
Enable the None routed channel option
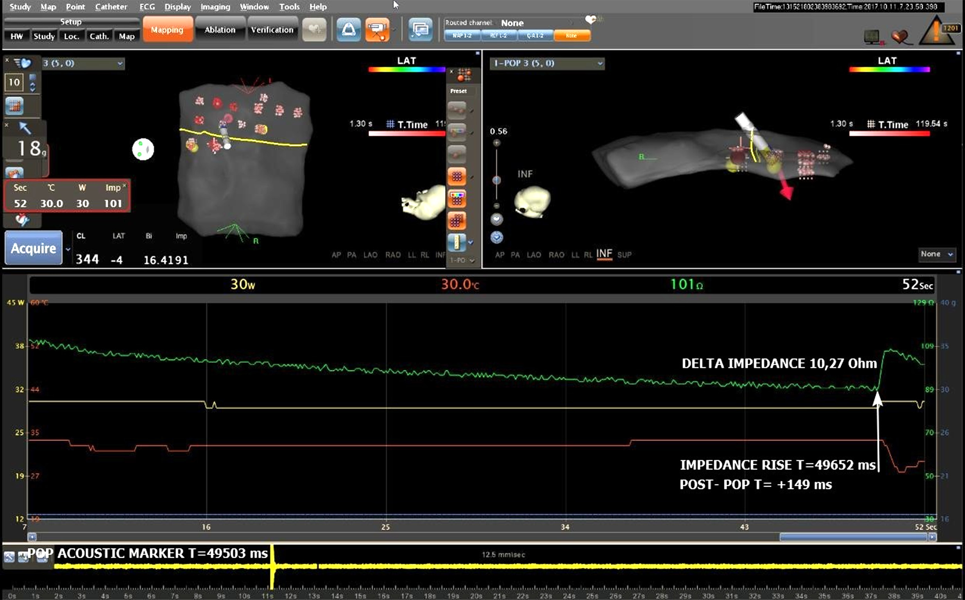(x=571, y=36)
